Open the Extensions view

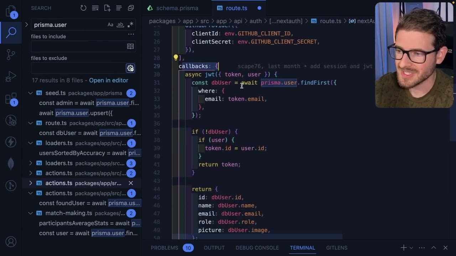coord(11,98)
